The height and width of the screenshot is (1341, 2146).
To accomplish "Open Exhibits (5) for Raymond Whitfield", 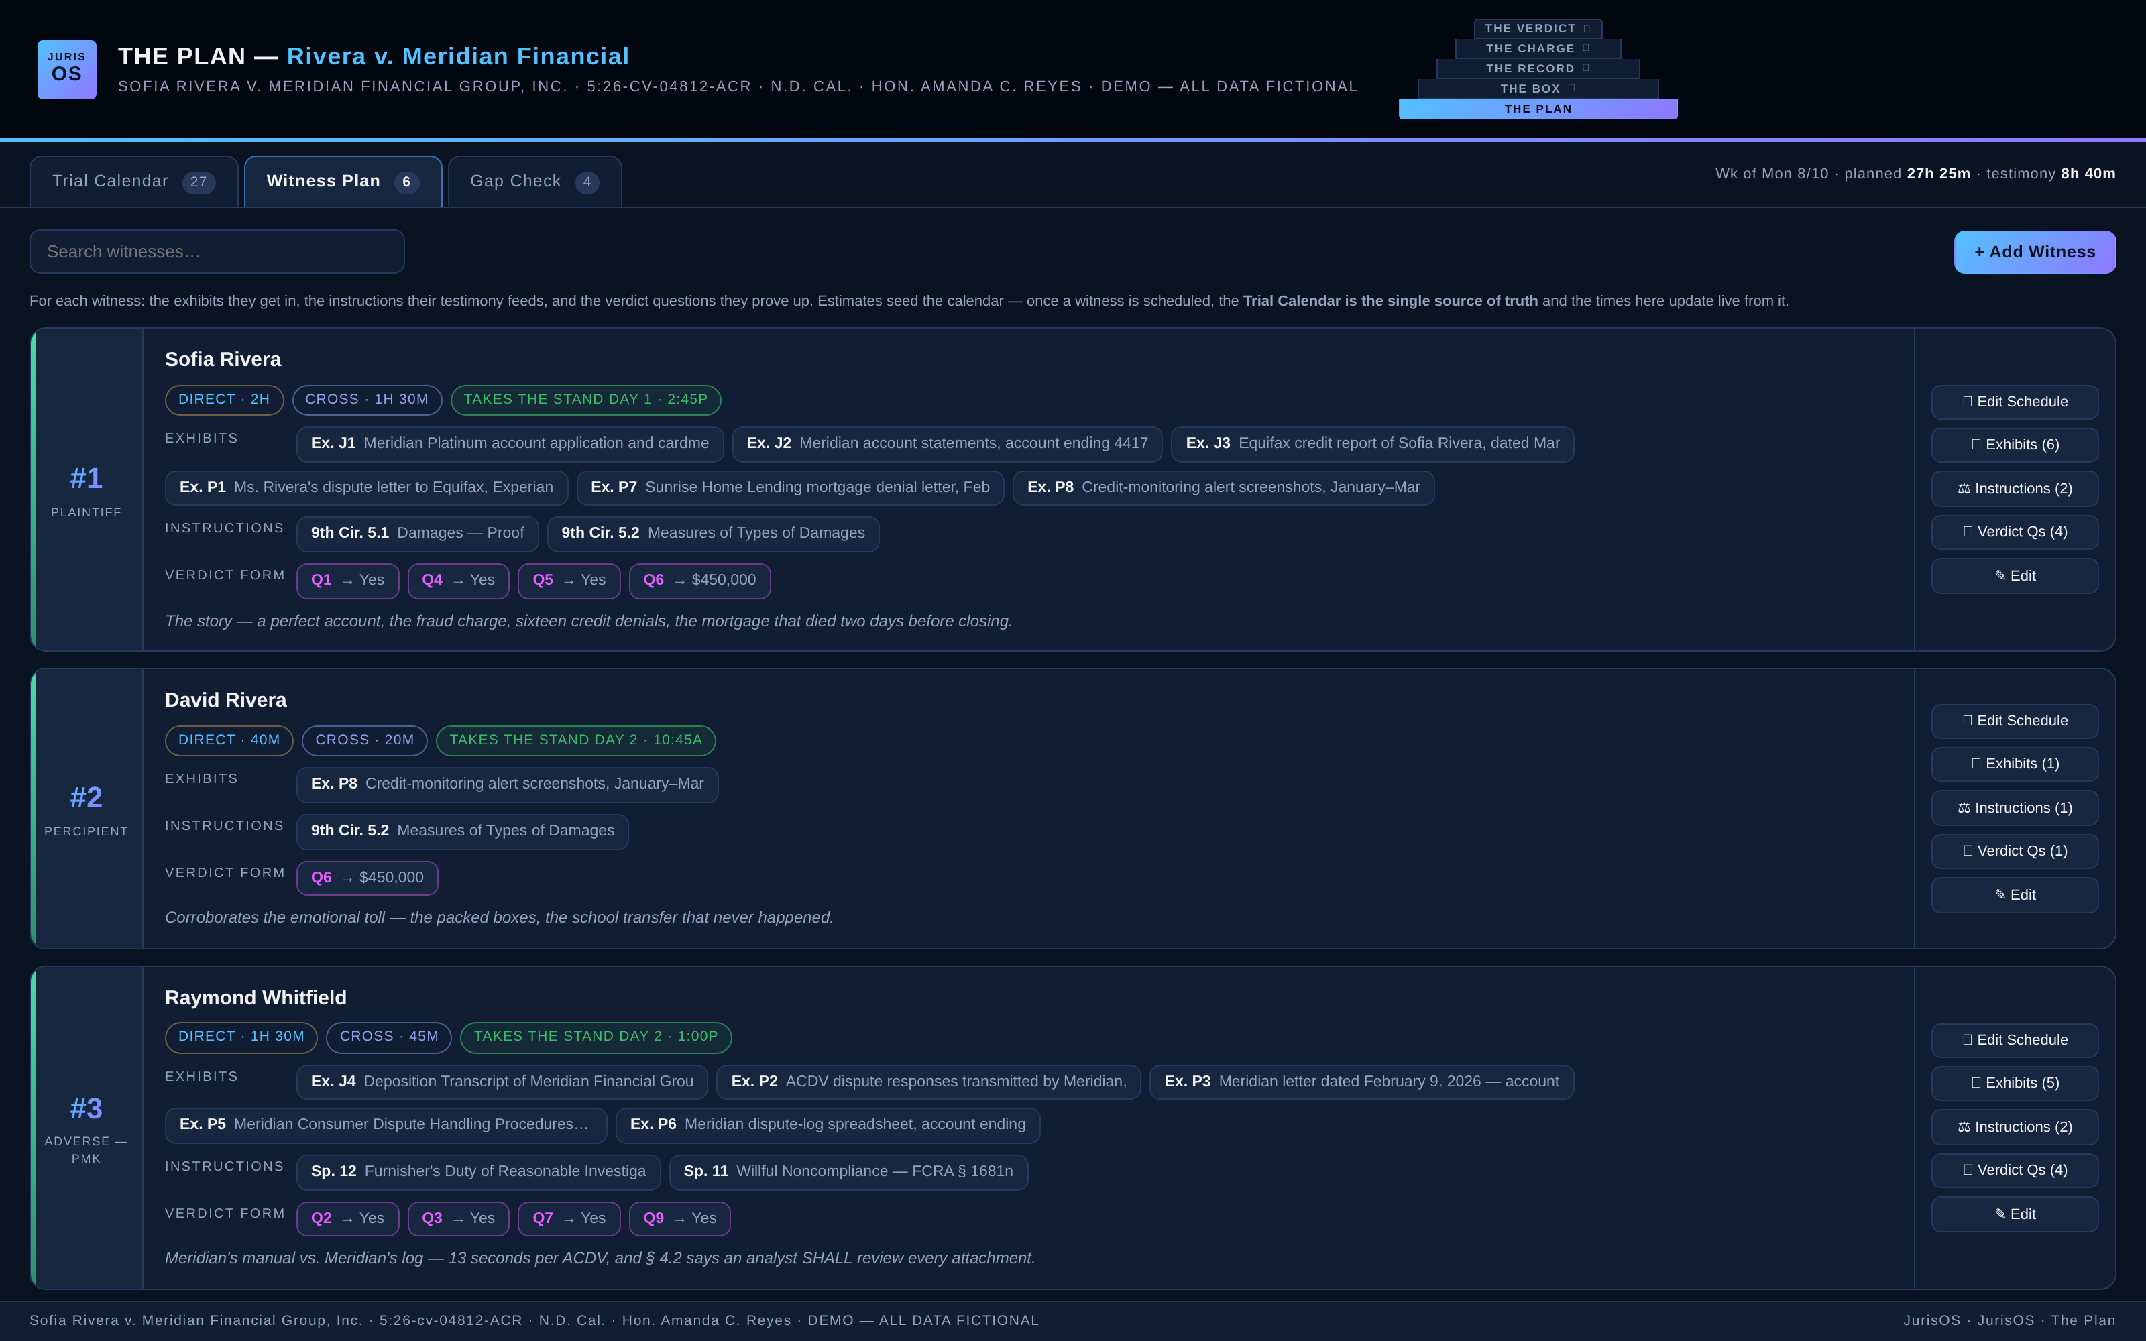I will coord(2015,1083).
